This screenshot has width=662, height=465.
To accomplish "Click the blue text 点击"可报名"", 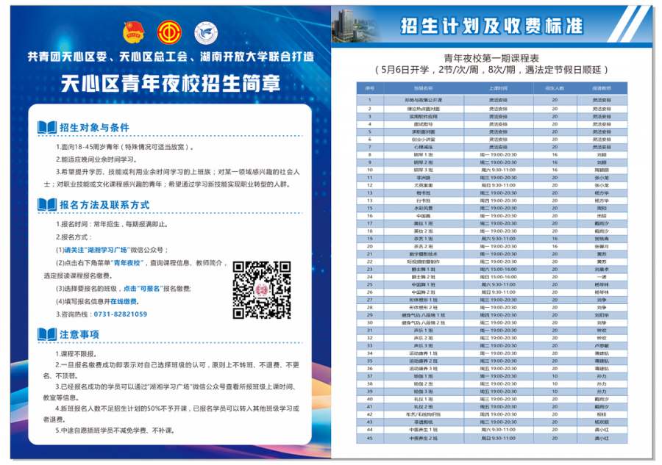I will [x=143, y=289].
